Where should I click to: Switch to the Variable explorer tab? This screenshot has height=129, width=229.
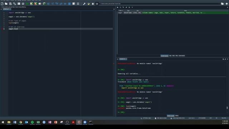point(165,56)
